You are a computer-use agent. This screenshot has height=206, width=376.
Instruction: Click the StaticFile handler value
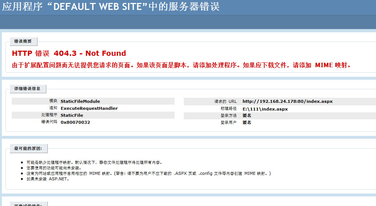(72, 115)
